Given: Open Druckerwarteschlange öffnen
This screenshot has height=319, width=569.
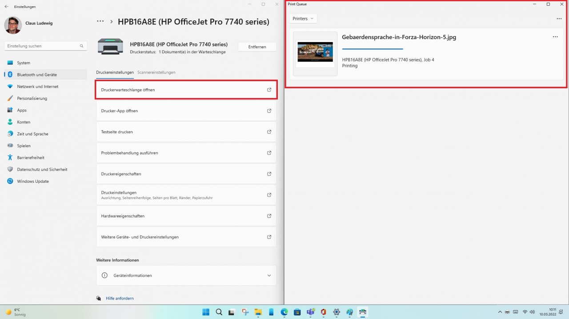Looking at the screenshot, I should pyautogui.click(x=186, y=90).
